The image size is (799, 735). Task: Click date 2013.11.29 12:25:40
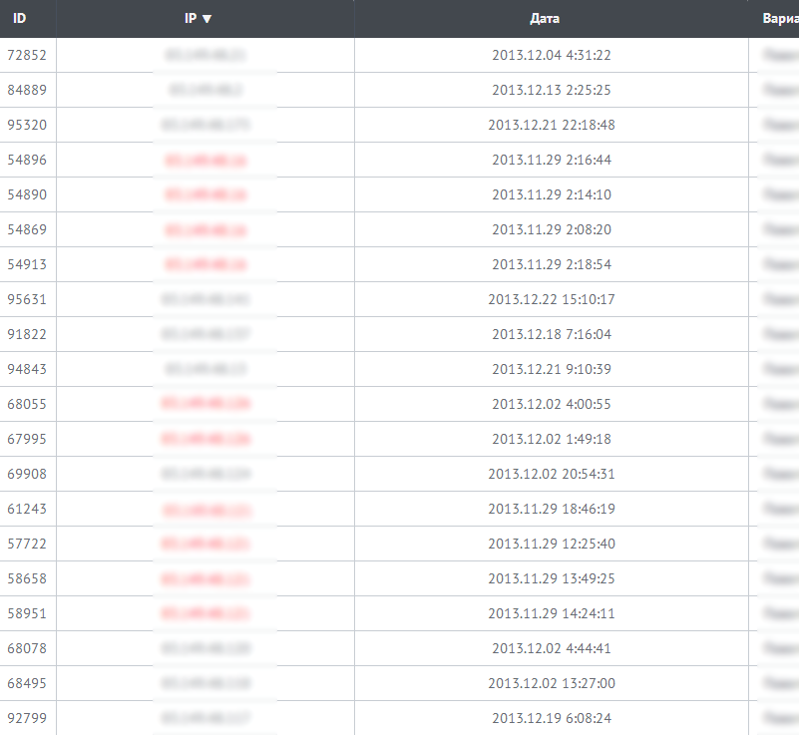click(552, 544)
